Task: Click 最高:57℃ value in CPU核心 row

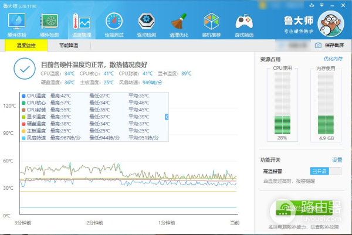Action: tap(60, 103)
